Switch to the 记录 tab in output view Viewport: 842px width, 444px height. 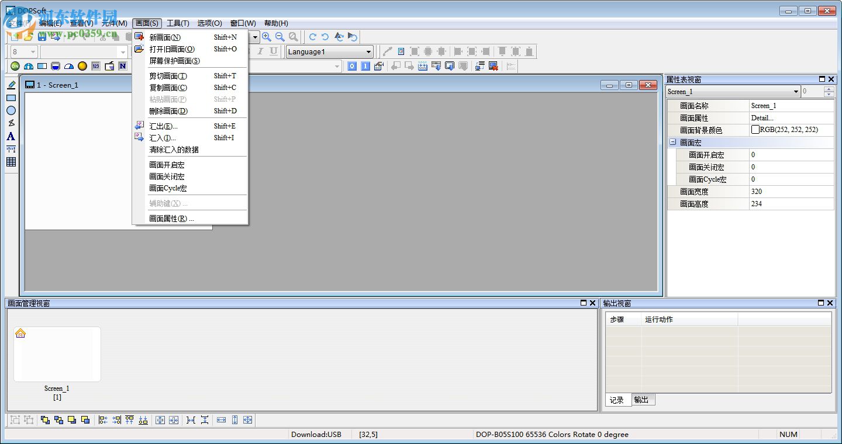pos(617,400)
